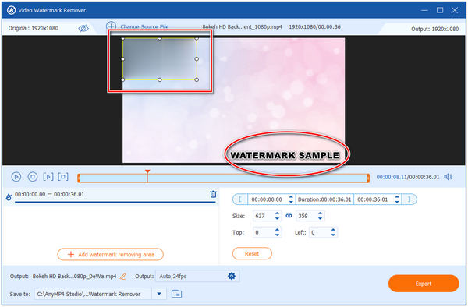Image resolution: width=468 pixels, height=307 pixels.
Task: Click the Change Source File plus icon
Action: [x=111, y=26]
